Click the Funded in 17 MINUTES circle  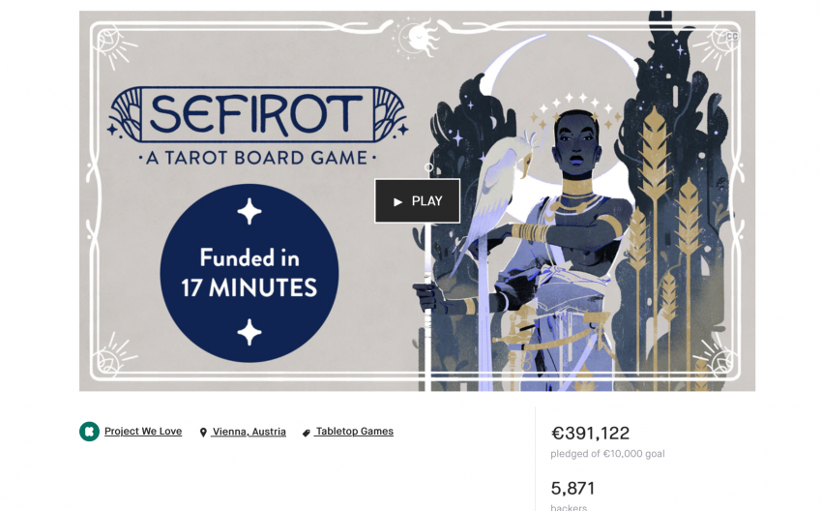click(249, 273)
